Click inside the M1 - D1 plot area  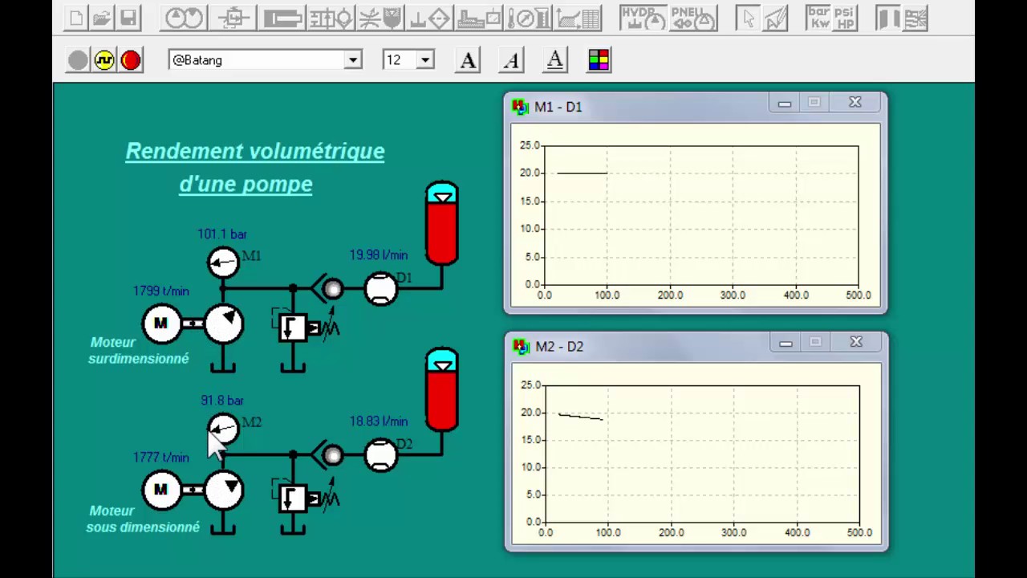701,215
